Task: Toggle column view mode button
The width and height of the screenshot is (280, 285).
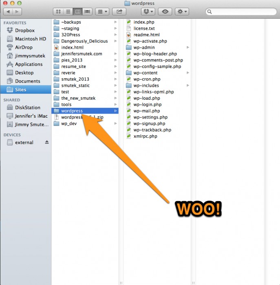Action: click(x=78, y=12)
